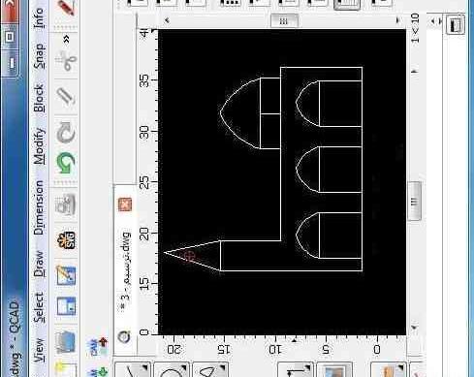This screenshot has height=377, width=474.
Task: Select the Ellipse drawing tool
Action: point(210,370)
